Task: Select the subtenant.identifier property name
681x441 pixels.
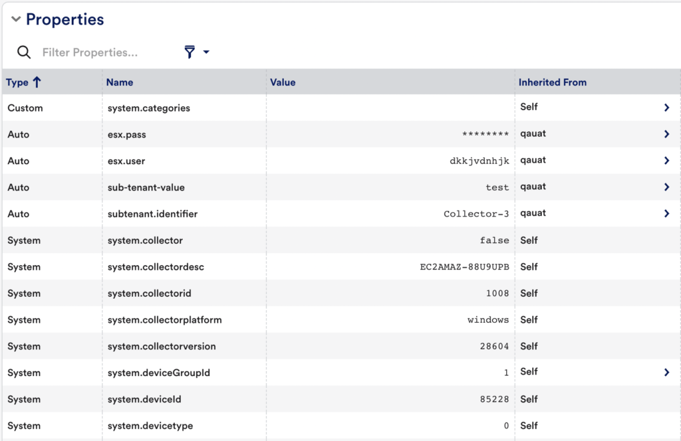Action: [152, 214]
